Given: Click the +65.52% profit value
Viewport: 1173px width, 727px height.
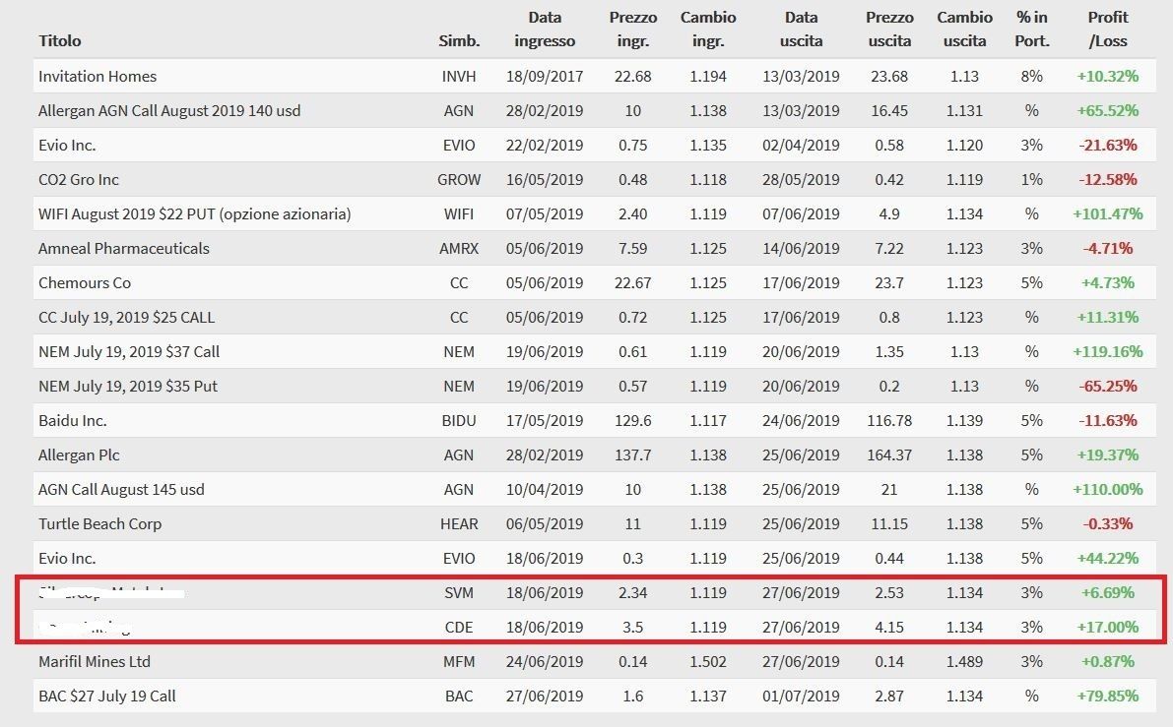Looking at the screenshot, I should (x=1108, y=110).
